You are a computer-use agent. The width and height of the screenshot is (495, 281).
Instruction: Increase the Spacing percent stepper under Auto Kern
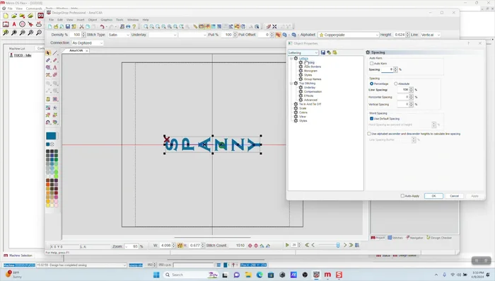[395, 68]
